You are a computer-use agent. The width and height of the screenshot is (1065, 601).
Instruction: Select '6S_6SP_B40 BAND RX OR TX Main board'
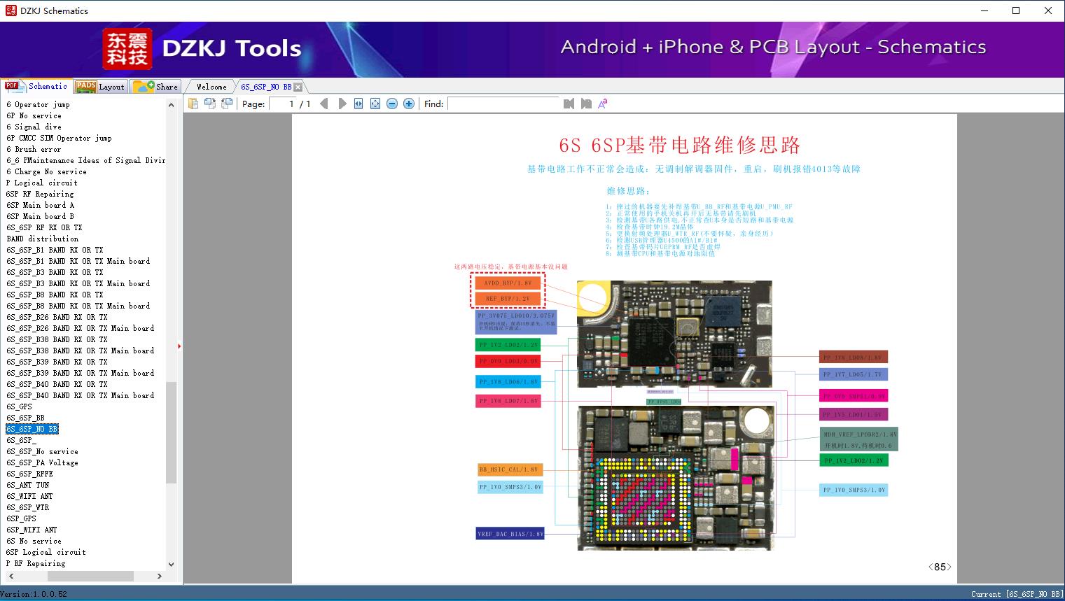[x=81, y=395]
